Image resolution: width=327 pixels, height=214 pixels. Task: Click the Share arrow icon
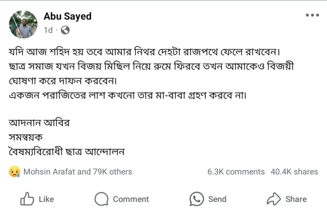click(274, 199)
